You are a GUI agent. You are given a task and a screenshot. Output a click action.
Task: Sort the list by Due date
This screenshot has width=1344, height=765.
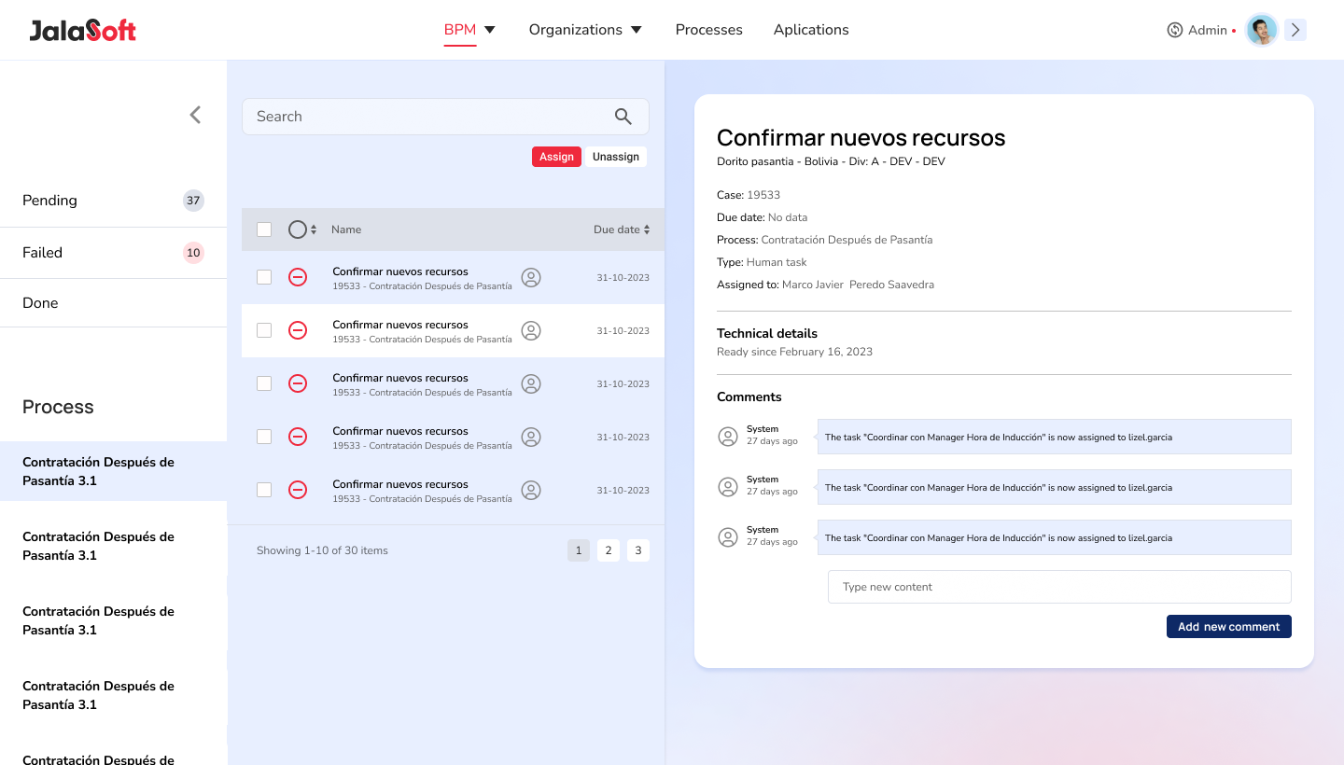(622, 229)
